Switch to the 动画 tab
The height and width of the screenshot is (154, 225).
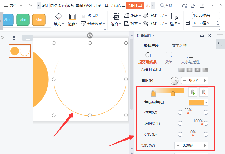pyautogui.click(x=62, y=5)
